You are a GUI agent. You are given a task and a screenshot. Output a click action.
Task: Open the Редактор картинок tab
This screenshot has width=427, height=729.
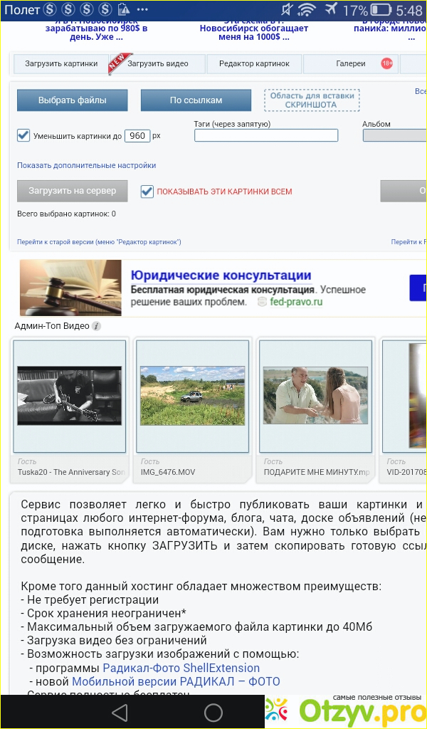(254, 64)
